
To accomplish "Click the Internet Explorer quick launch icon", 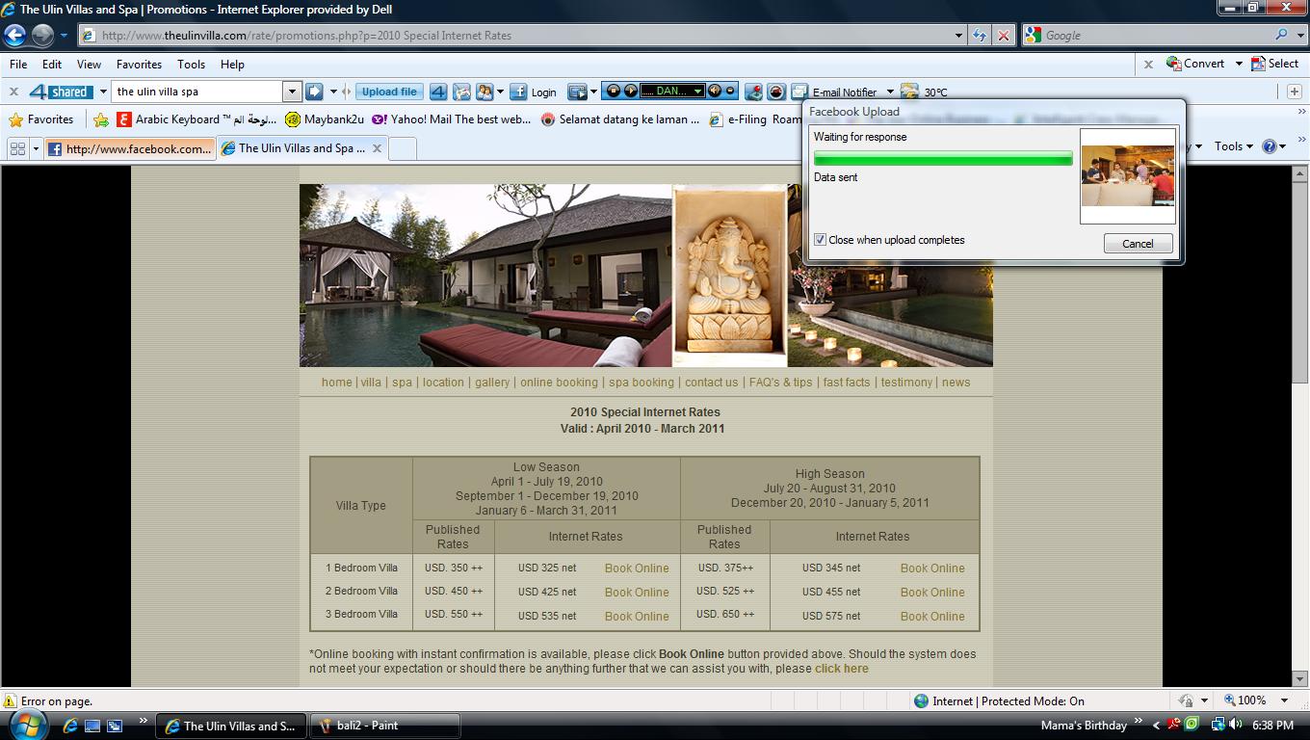I will coord(70,726).
